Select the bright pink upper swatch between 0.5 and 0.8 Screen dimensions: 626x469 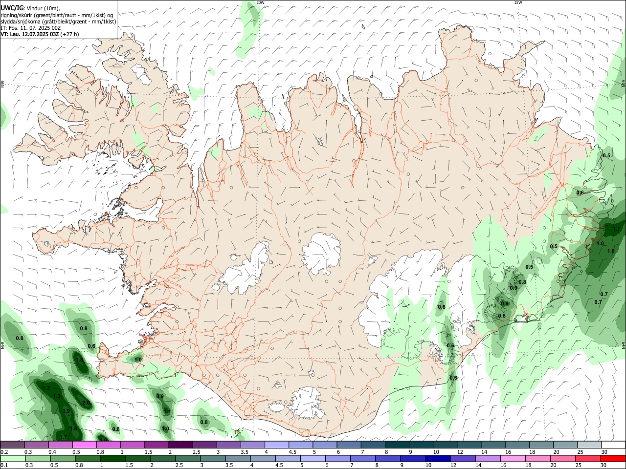[84, 445]
